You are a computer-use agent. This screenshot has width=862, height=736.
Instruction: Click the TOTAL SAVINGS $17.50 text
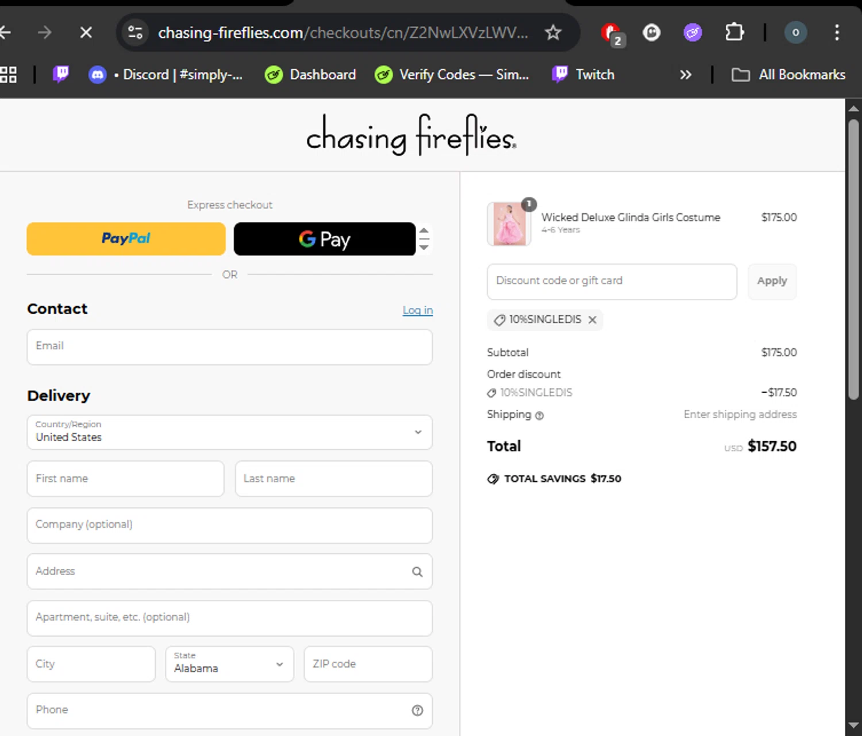coord(563,479)
